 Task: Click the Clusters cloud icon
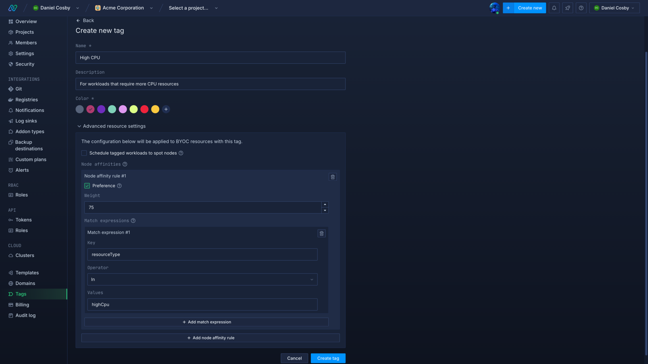click(x=11, y=255)
